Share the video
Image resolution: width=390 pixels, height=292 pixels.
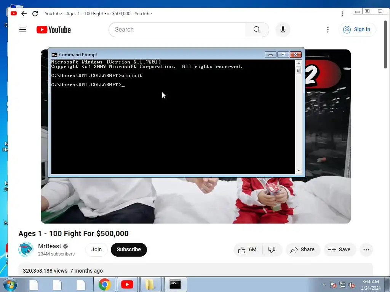point(303,249)
